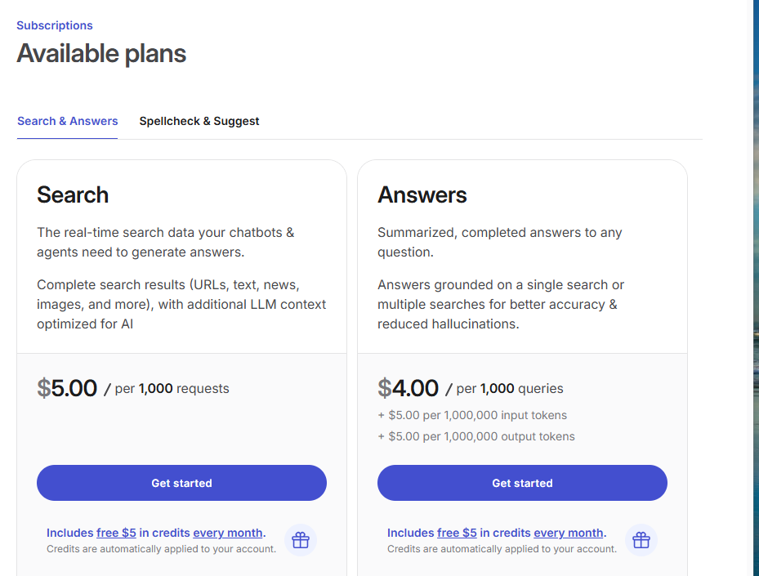
Task: Switch to the Search & Answers tab
Action: [67, 121]
